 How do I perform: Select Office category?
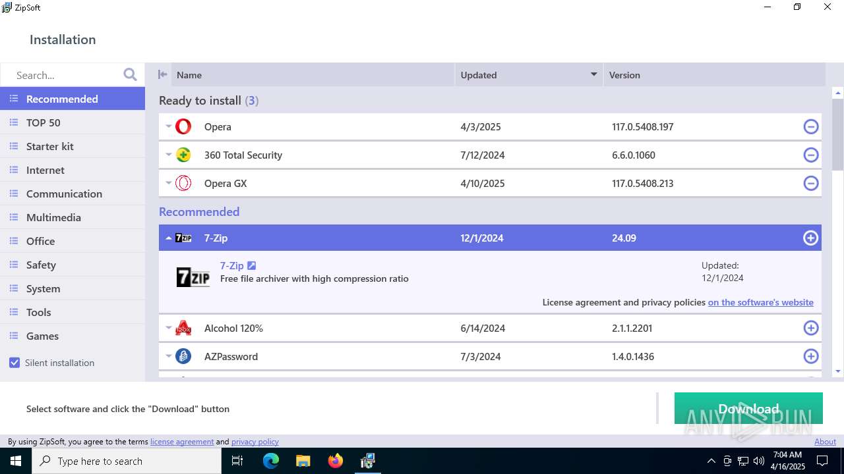point(73,241)
